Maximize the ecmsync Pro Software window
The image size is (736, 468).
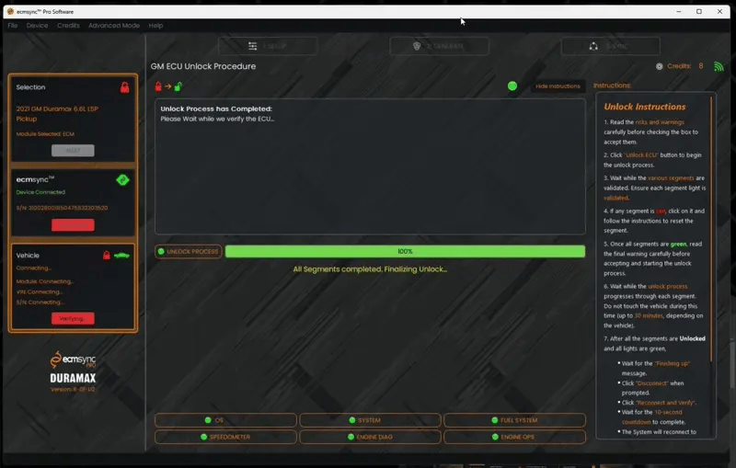(699, 11)
